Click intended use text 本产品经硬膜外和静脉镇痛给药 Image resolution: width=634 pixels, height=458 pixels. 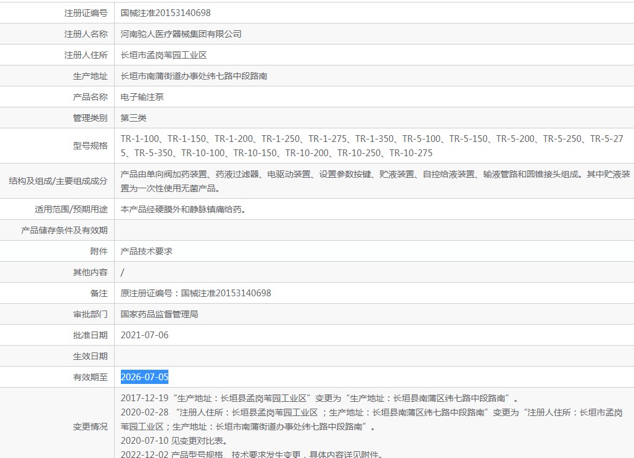183,210
